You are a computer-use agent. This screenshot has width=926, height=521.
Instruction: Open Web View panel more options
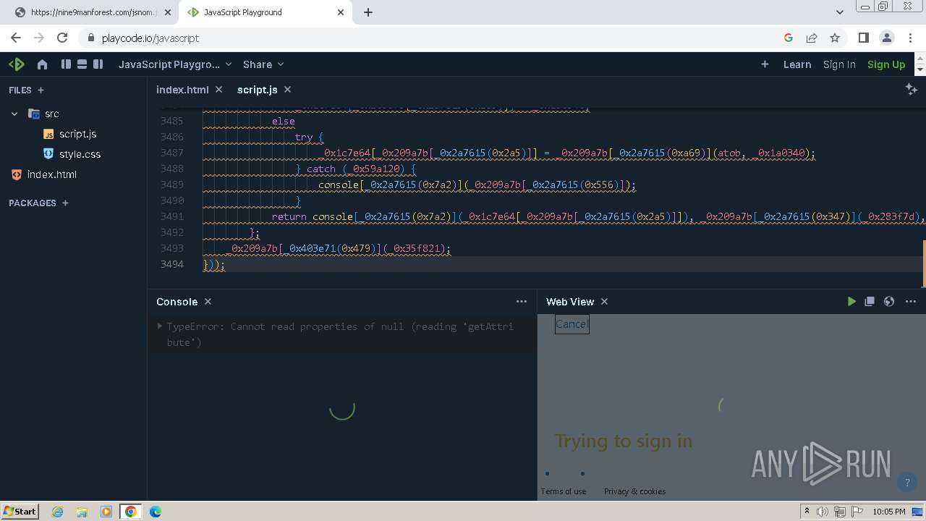[x=911, y=302]
